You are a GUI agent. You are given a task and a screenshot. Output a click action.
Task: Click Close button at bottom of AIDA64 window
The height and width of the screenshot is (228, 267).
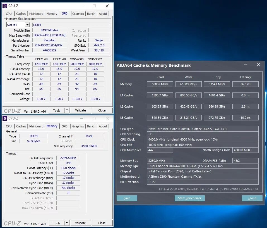click(x=252, y=198)
